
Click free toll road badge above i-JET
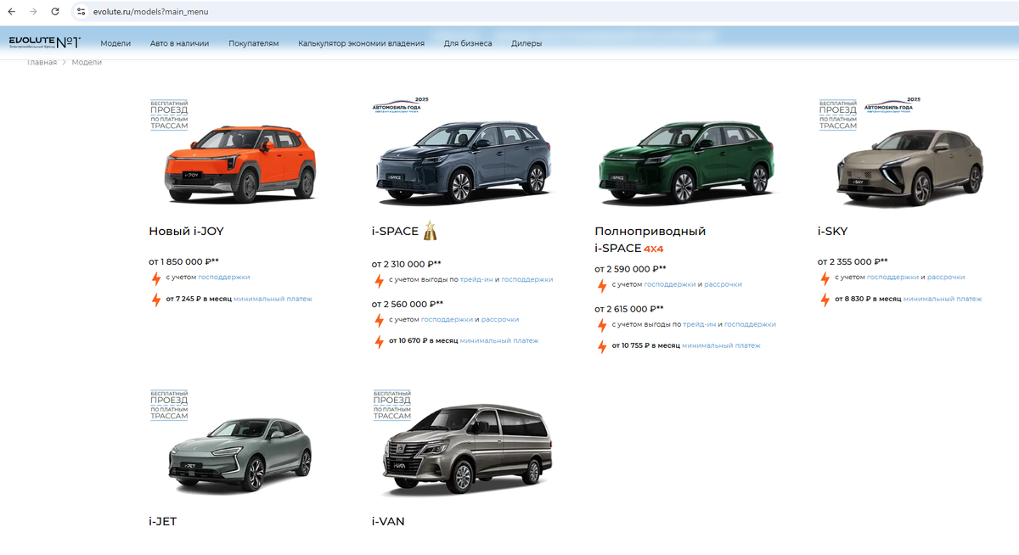pos(169,404)
